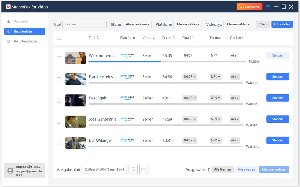Click the Frankensteins waiting progress bar
Viewport: 300px width, 187px height.
pos(166,83)
